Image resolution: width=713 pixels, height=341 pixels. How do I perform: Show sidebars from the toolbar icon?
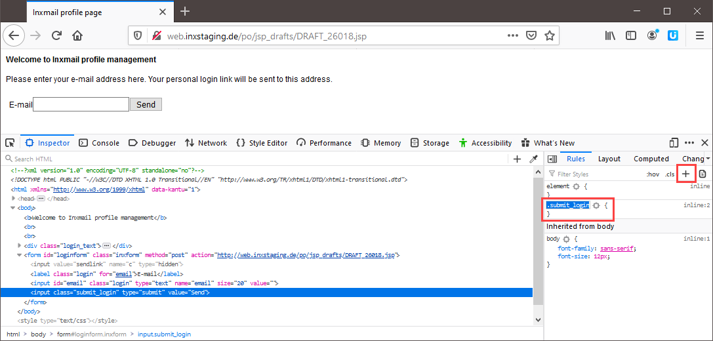[631, 35]
